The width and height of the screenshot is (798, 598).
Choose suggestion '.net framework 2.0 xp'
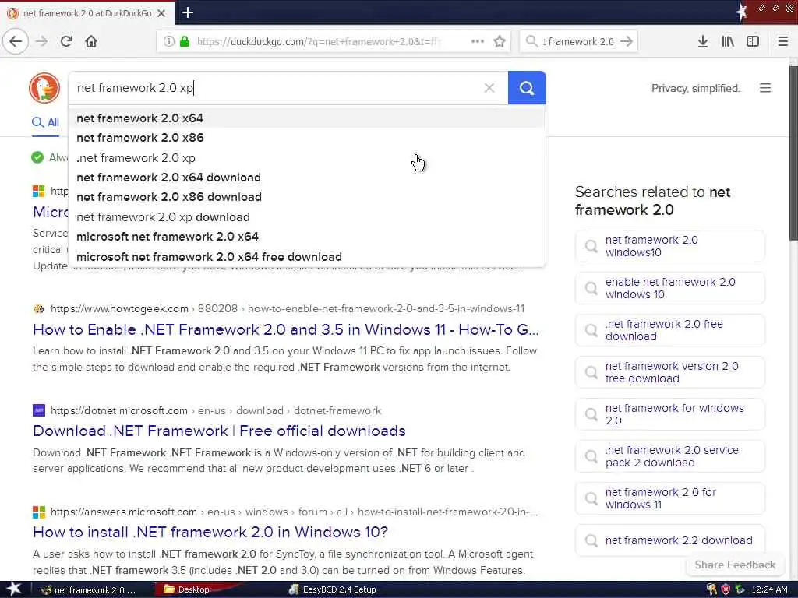point(307,157)
